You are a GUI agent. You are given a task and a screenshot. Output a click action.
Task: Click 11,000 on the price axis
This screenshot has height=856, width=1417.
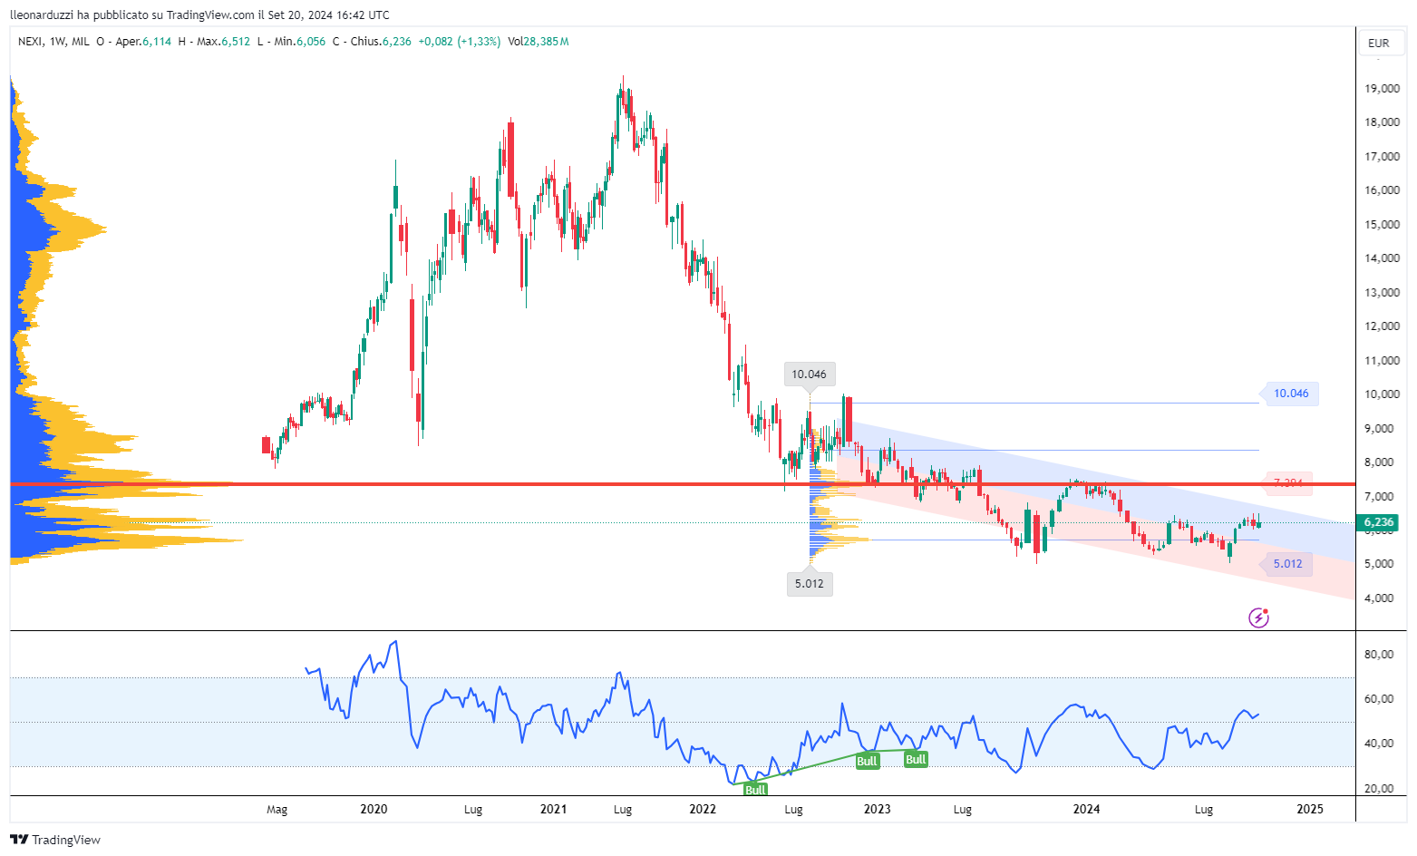click(x=1383, y=361)
